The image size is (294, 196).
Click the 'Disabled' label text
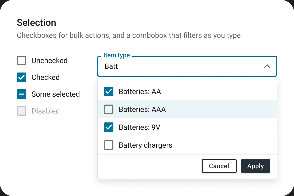point(46,111)
